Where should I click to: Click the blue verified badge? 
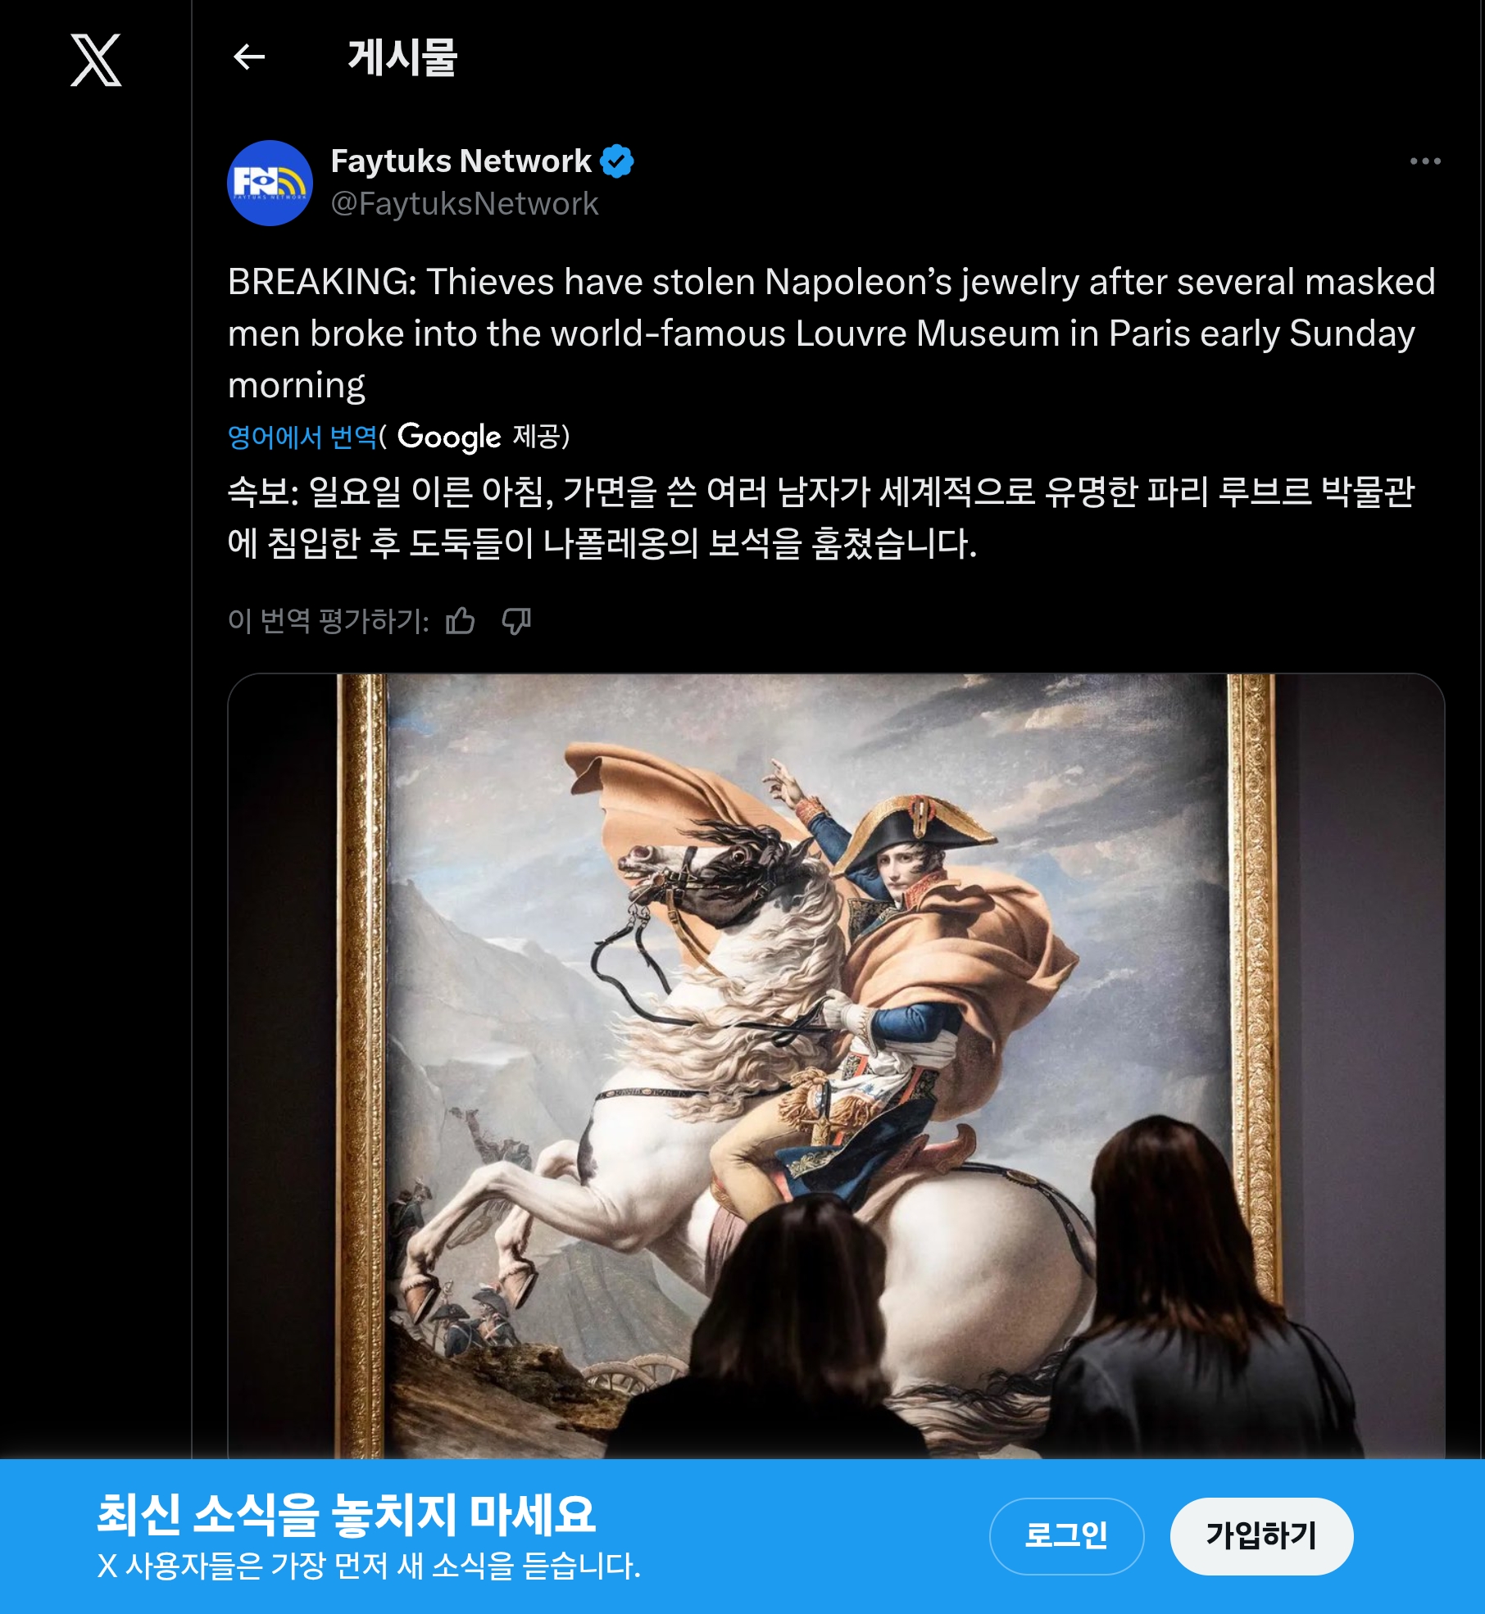(617, 161)
